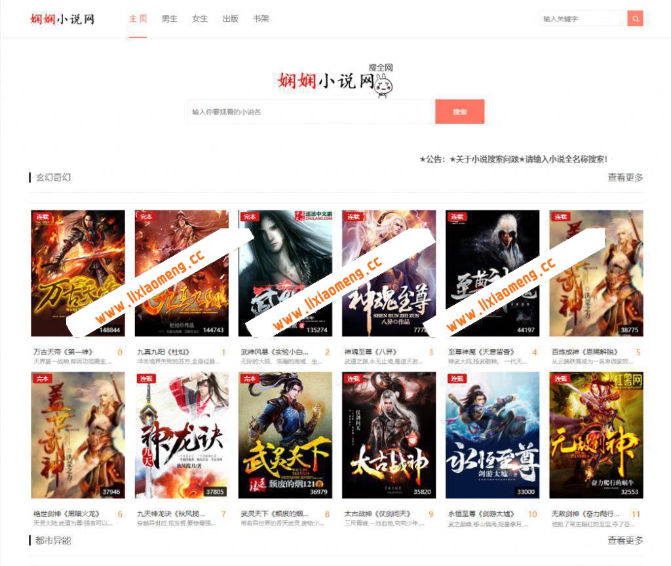This screenshot has width=671, height=566.
Task: Click title link 神魂至尊《八异》
Action: [x=371, y=352]
